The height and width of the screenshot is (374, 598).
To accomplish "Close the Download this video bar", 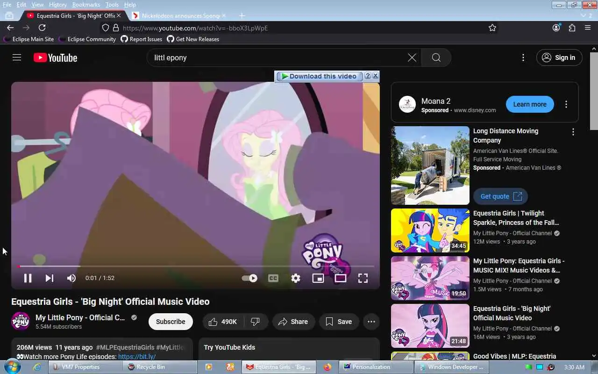I will pos(375,76).
